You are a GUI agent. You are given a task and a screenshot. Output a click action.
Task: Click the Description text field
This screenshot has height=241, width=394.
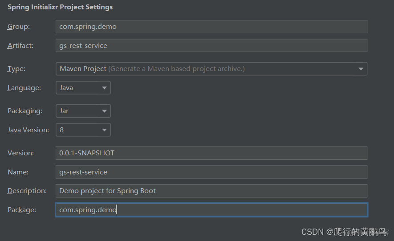(x=211, y=191)
